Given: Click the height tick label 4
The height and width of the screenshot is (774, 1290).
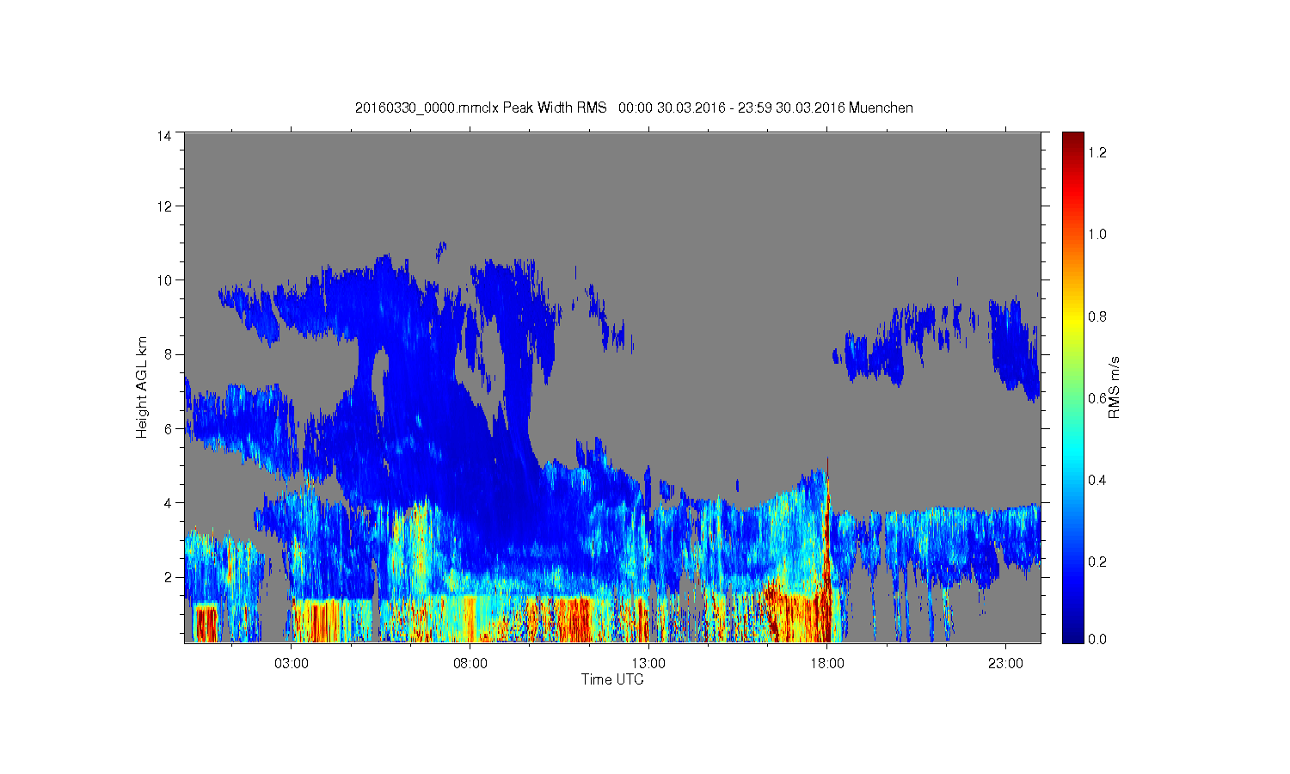Looking at the screenshot, I should 168,502.
